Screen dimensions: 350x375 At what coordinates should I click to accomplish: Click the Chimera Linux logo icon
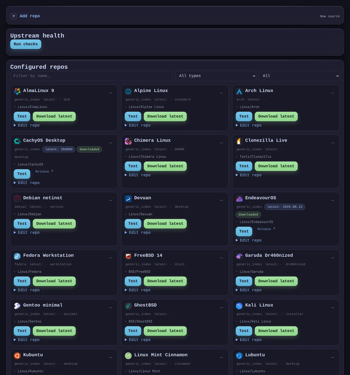click(128, 141)
